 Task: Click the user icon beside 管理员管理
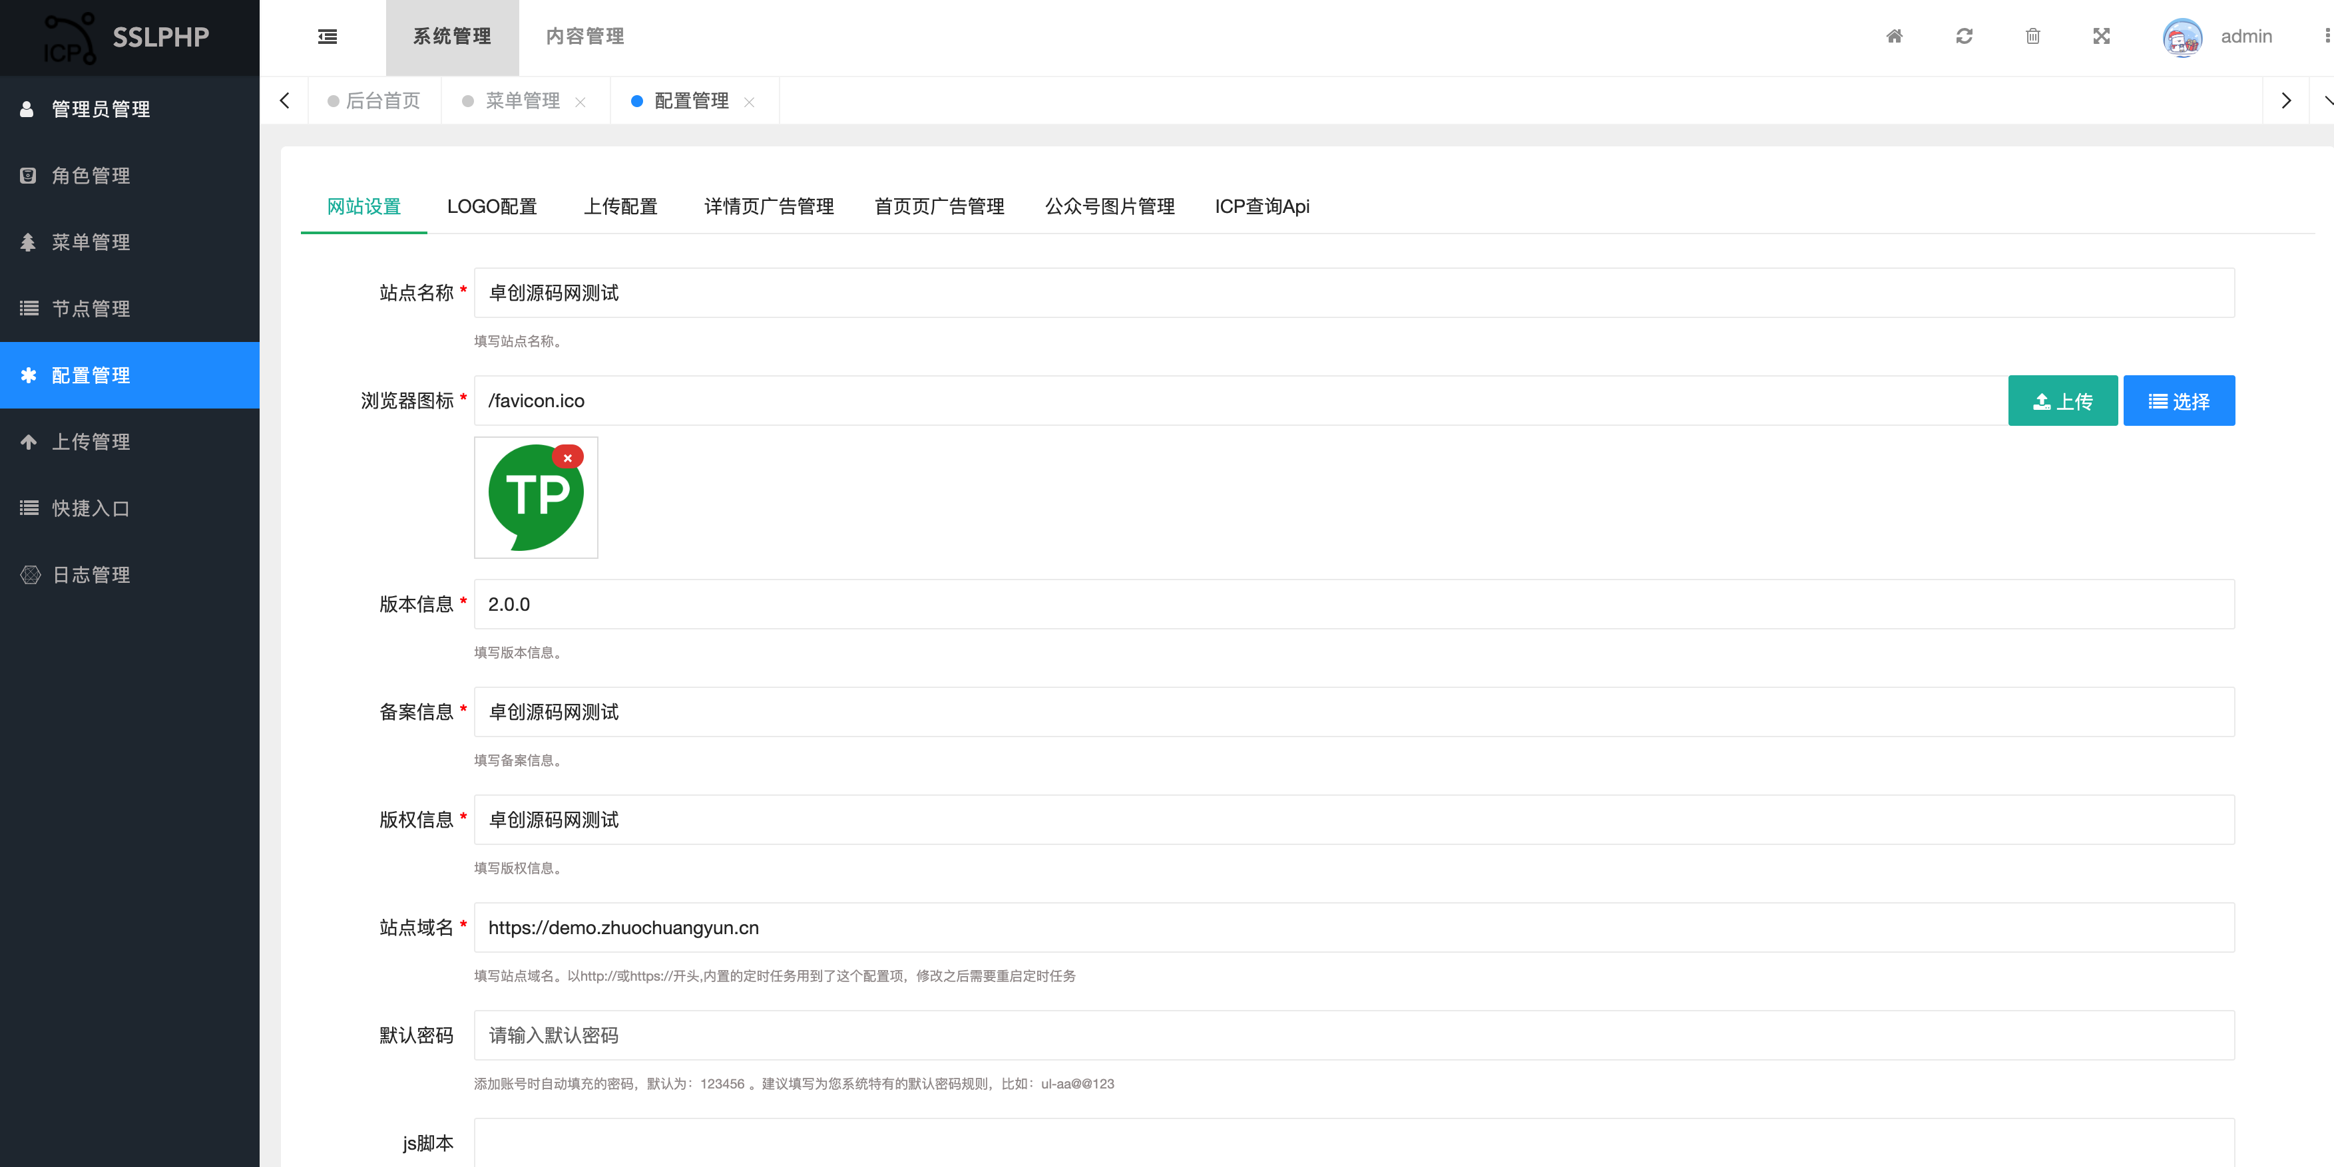(27, 108)
